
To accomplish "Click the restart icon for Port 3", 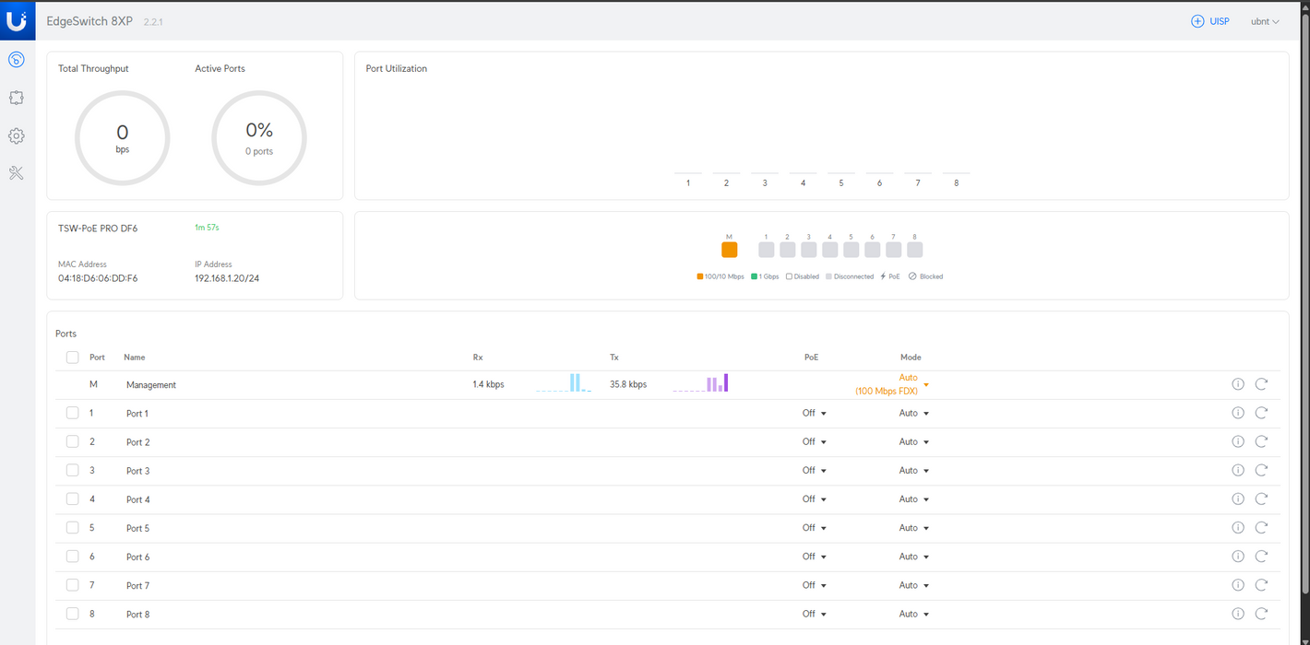I will pos(1261,470).
